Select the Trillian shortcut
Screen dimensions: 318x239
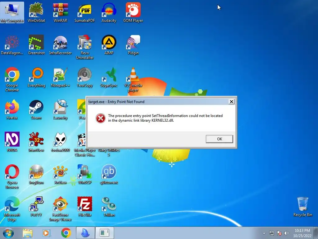109,207
